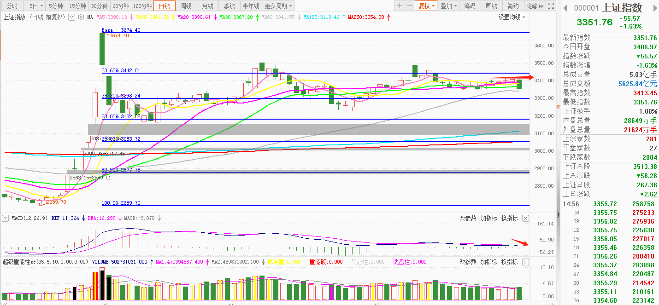
Task: Click volume panel 加指标 link
Action: (x=488, y=262)
